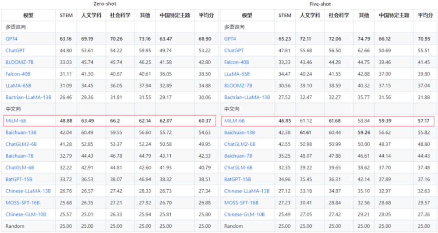Open Chinese-GLM-10B link in Five-shot table

tap(244, 214)
